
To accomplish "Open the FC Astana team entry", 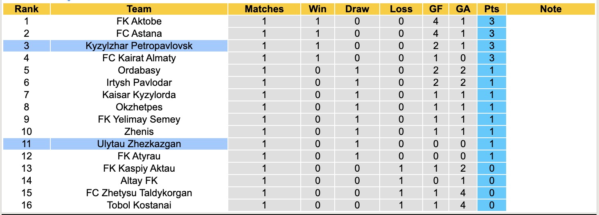I will pyautogui.click(x=139, y=34).
